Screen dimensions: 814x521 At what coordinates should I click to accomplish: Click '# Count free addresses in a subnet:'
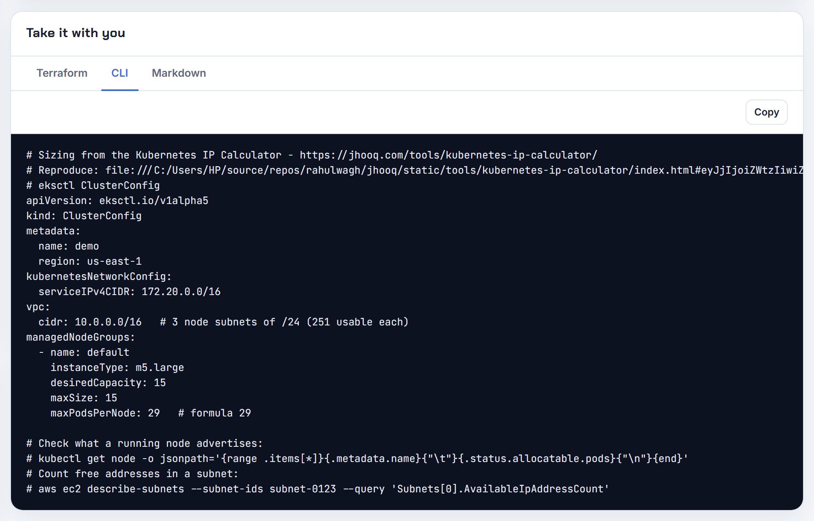pos(132,474)
